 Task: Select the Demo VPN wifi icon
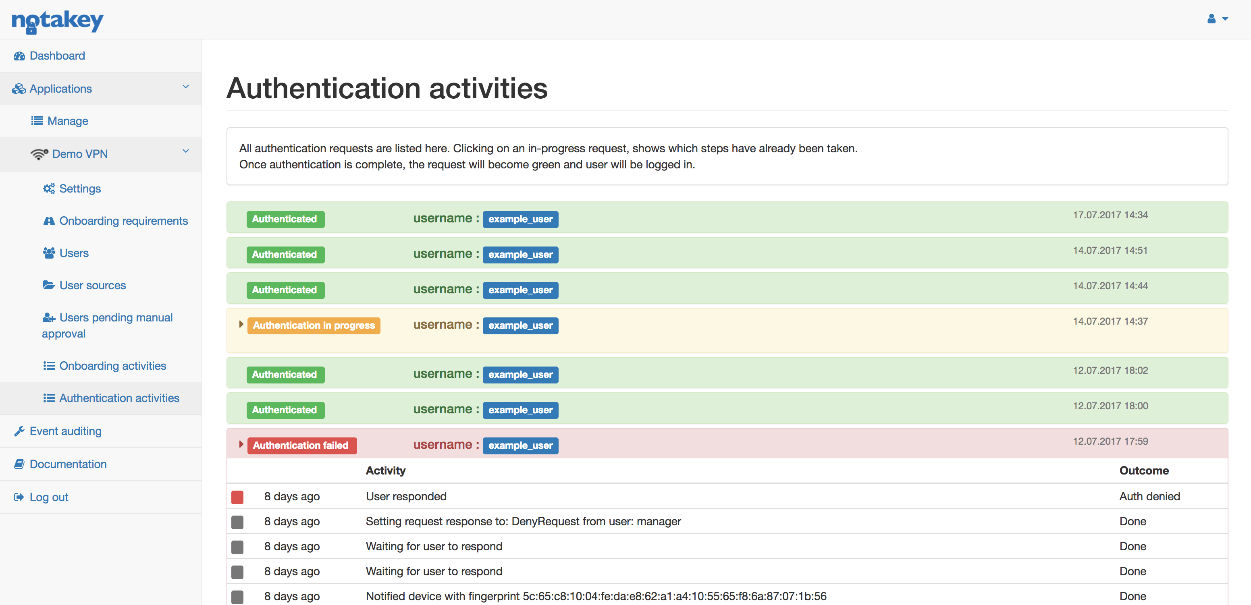[x=39, y=153]
